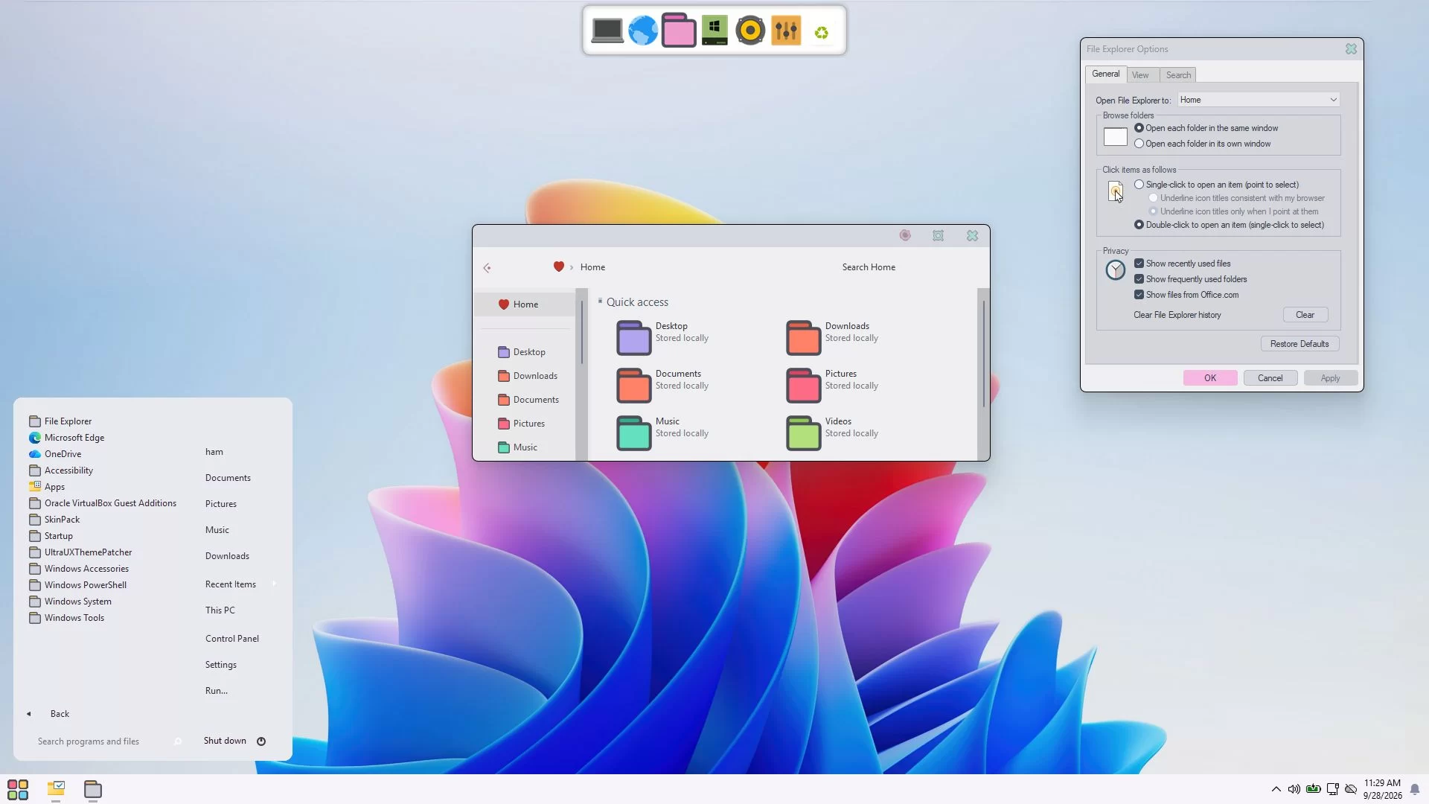The height and width of the screenshot is (804, 1429).
Task: Open the recycle bin icon in the dock
Action: click(822, 33)
